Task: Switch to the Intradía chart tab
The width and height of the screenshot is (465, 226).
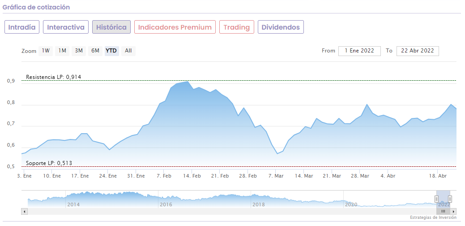Action: (22, 27)
